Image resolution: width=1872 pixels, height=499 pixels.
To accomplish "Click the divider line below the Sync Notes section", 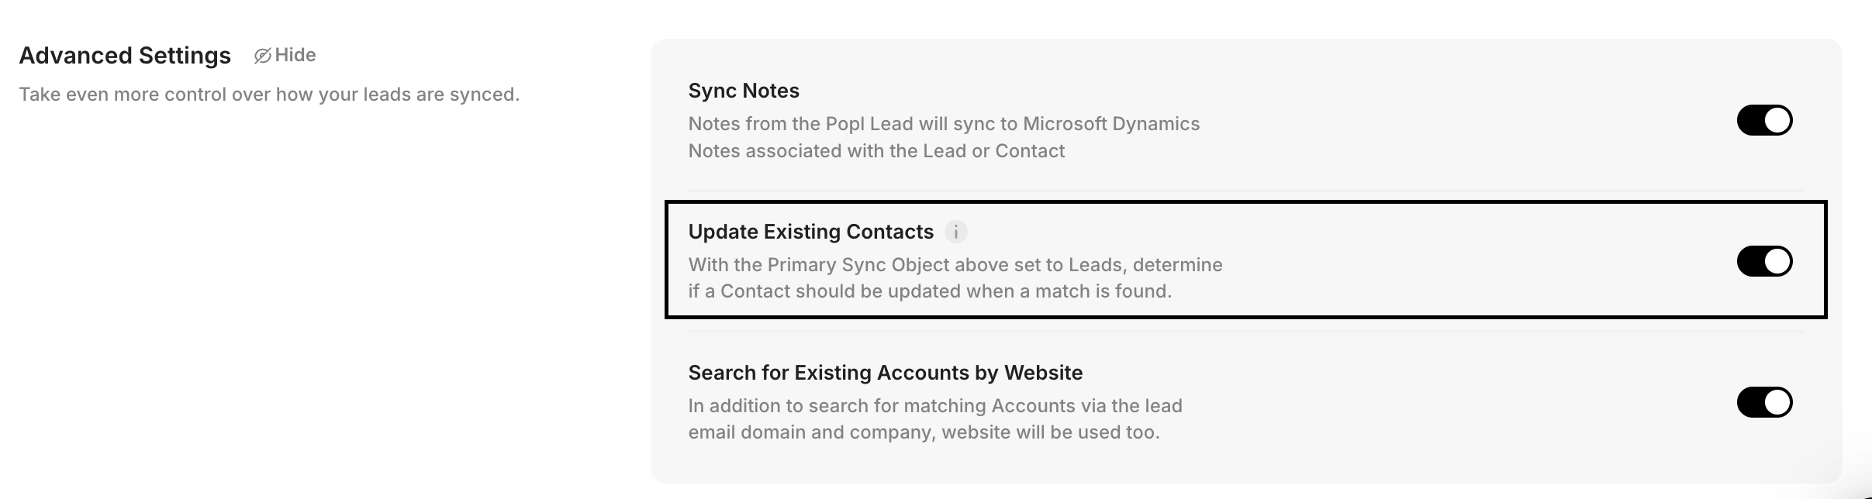I will pyautogui.click(x=1245, y=190).
